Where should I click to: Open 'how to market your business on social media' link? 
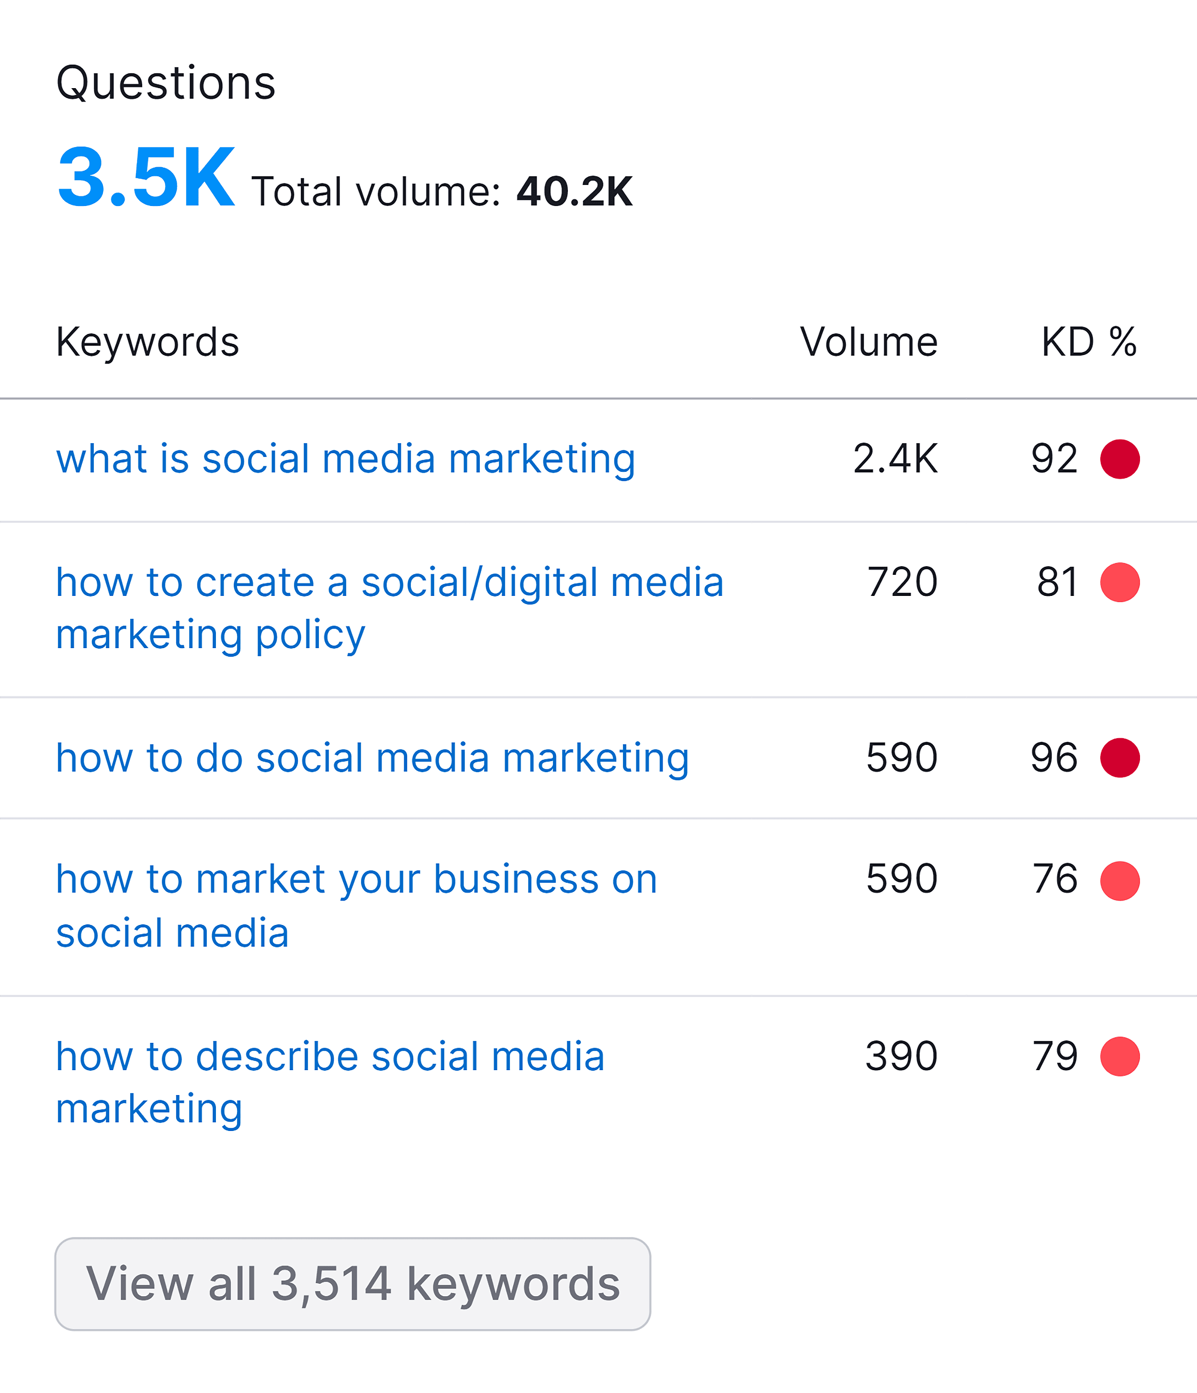pyautogui.click(x=356, y=906)
